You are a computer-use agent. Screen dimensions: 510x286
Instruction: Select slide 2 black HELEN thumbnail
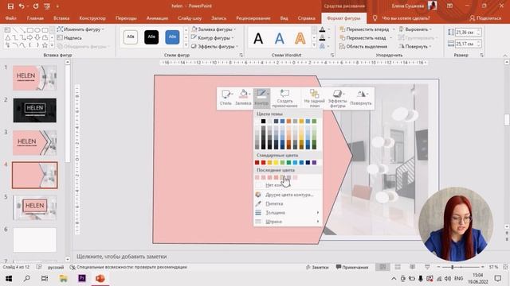(34, 110)
